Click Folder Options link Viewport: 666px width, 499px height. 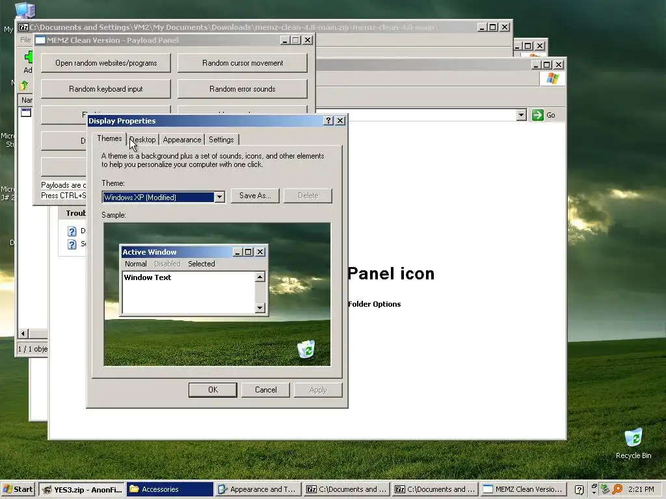pos(374,304)
